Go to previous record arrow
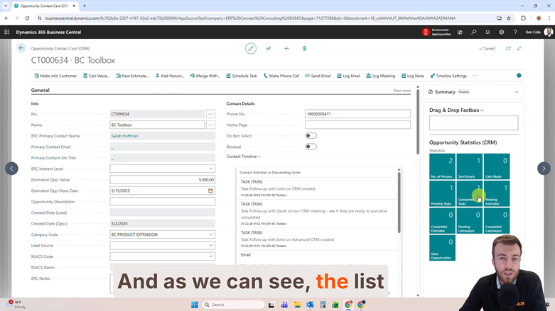555x311 pixels. pos(11,169)
